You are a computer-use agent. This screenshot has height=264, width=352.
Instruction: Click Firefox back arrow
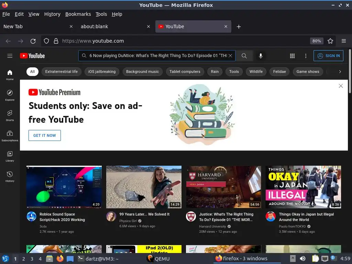[8, 41]
